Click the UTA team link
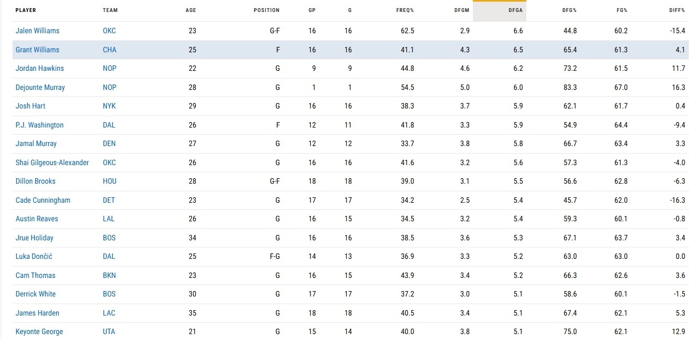The image size is (697, 339). [x=109, y=331]
